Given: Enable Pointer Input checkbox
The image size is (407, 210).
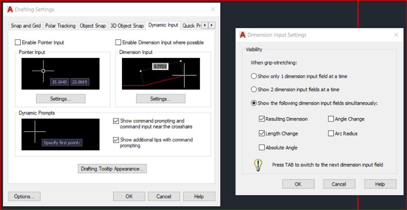Looking at the screenshot, I should (x=18, y=43).
